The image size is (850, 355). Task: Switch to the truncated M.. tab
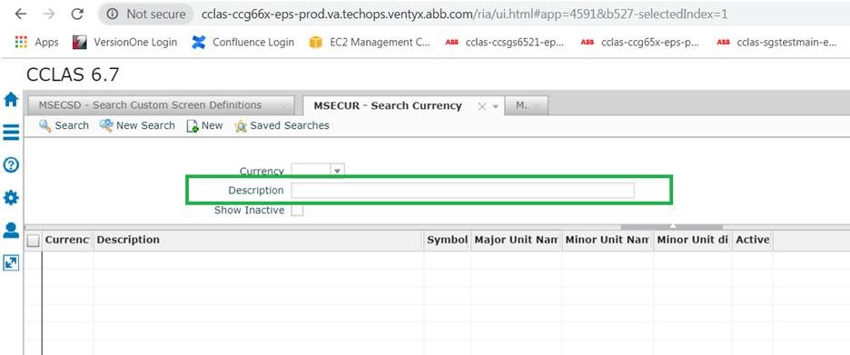tap(526, 105)
